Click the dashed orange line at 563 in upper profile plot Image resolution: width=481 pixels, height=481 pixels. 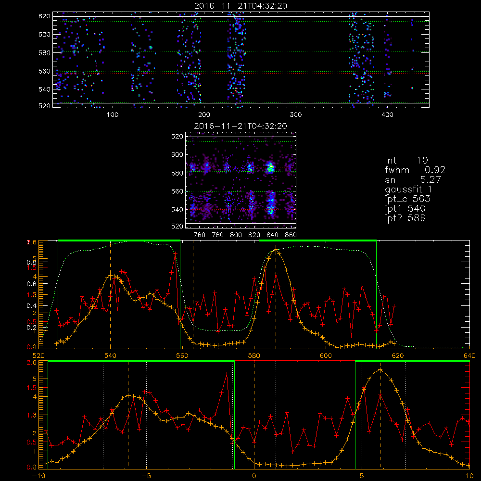193,294
